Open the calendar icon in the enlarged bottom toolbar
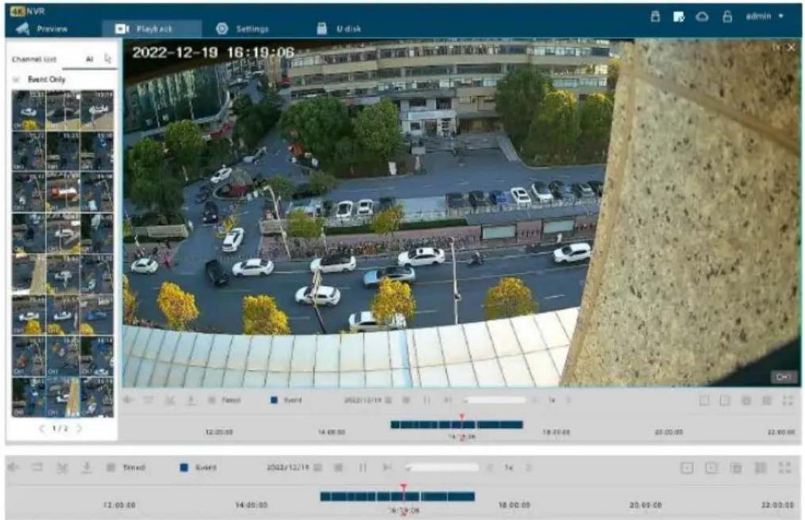 point(318,468)
